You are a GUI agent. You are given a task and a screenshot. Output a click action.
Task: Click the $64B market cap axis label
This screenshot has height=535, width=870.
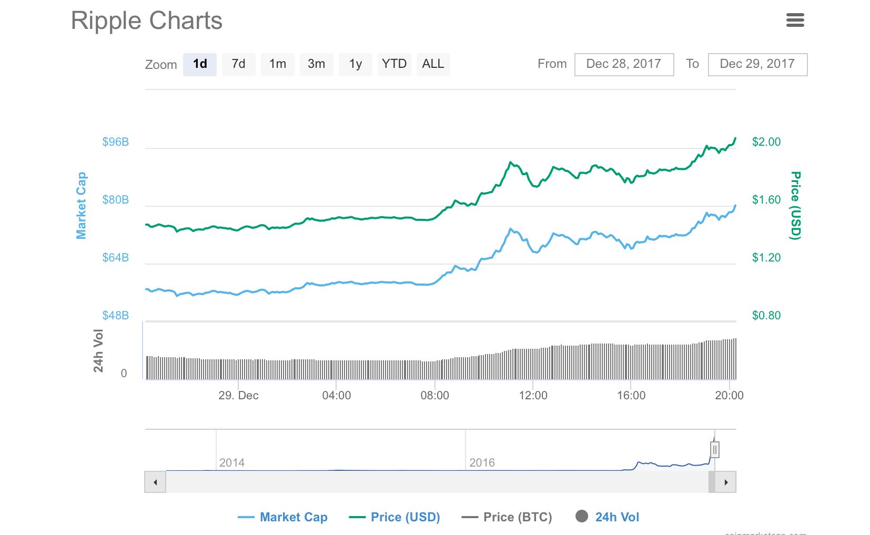point(116,257)
